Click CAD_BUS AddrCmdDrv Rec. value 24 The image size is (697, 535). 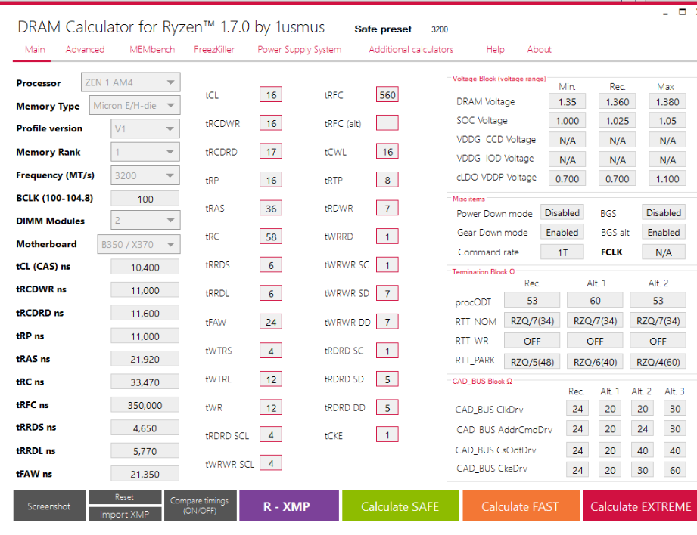[577, 429]
